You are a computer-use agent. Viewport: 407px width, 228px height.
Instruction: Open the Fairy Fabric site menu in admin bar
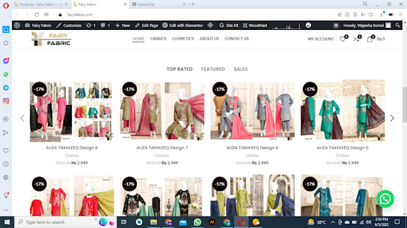(x=38, y=25)
